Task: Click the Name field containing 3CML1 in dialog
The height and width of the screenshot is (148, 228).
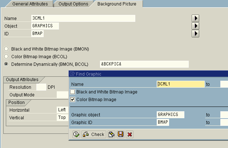Action: (x=180, y=84)
